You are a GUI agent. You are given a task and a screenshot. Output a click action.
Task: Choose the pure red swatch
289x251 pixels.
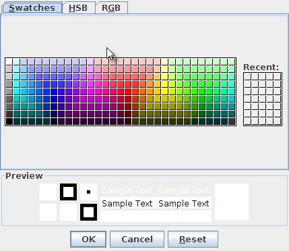128,91
